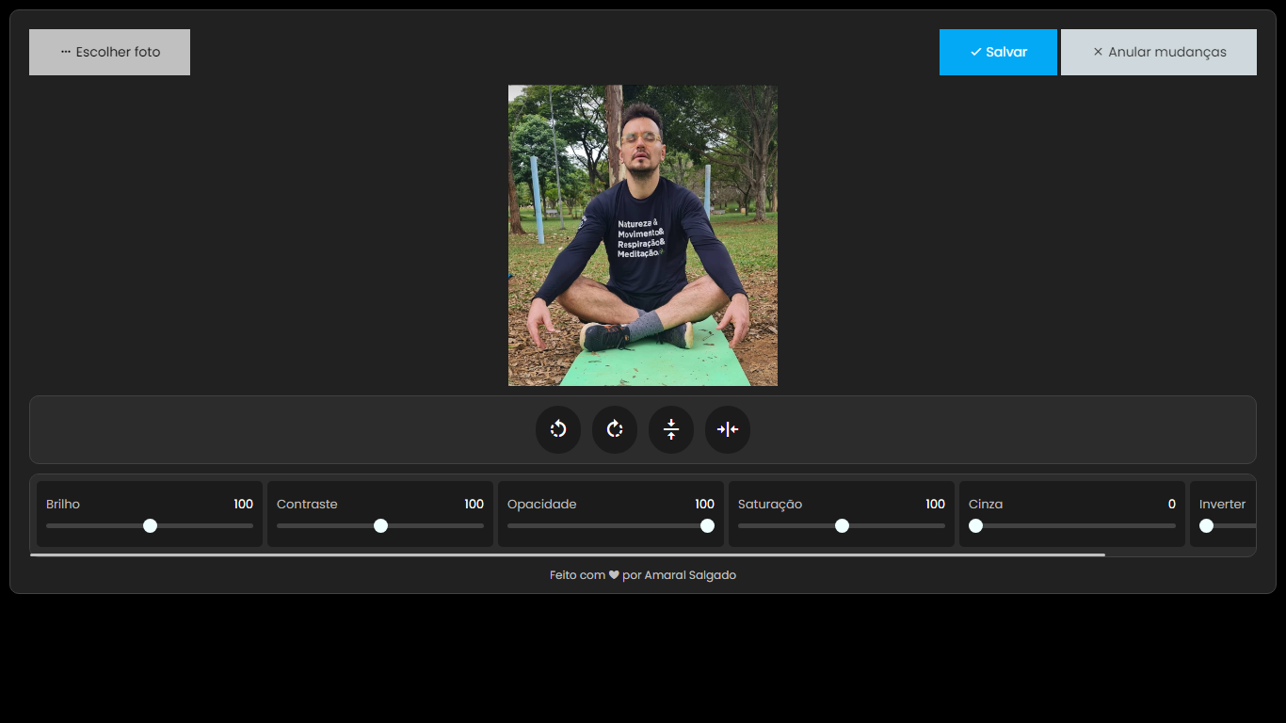The height and width of the screenshot is (723, 1286).
Task: Click the Brilho value showing 100
Action: point(243,505)
